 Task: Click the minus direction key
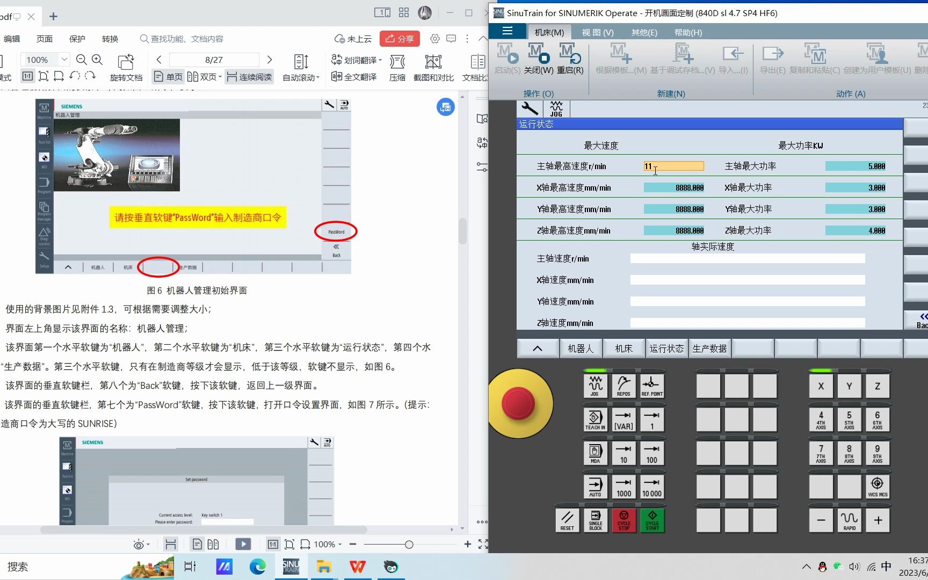click(x=821, y=520)
